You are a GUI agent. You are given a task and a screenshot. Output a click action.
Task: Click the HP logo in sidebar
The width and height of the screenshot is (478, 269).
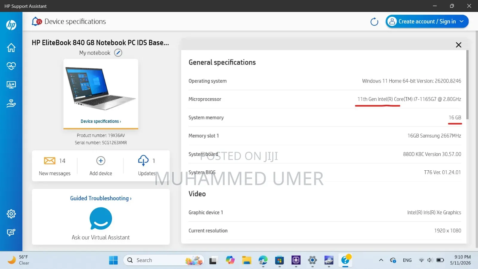[x=11, y=25]
